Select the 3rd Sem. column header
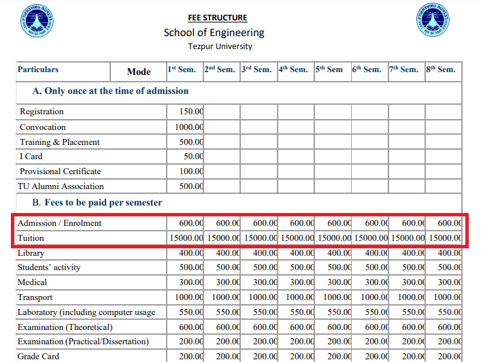 256,69
